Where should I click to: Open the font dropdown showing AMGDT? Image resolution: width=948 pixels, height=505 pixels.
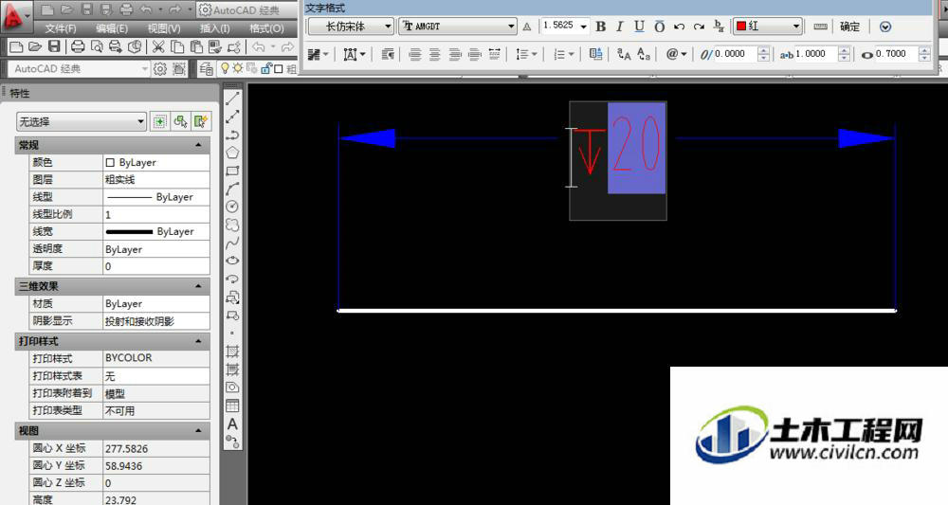point(458,27)
